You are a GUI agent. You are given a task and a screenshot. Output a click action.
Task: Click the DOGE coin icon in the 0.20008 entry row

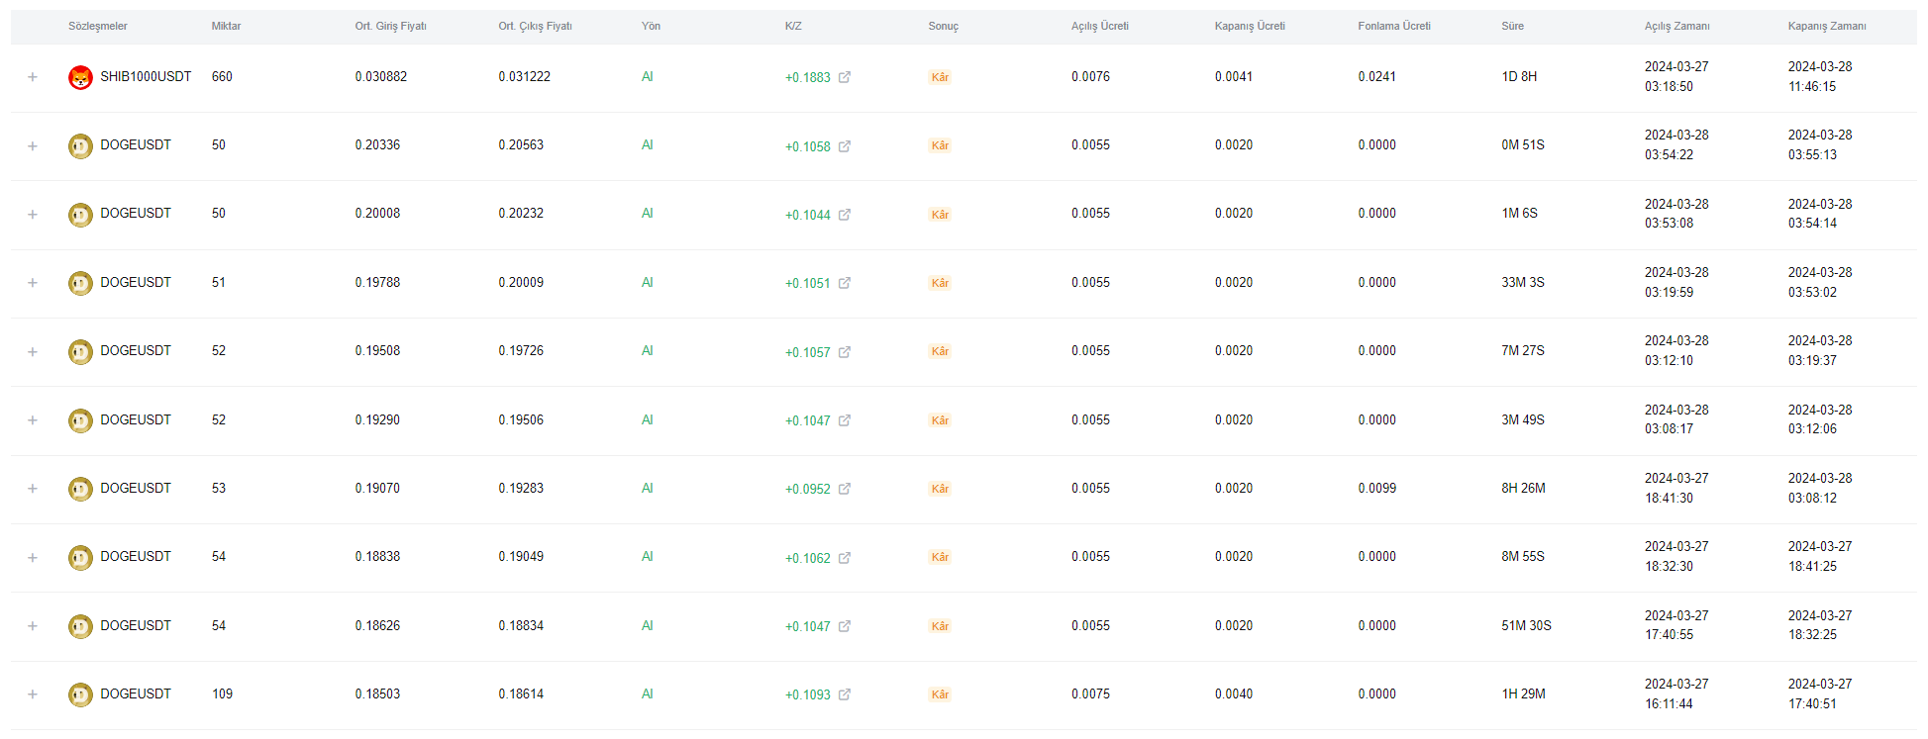tap(80, 215)
